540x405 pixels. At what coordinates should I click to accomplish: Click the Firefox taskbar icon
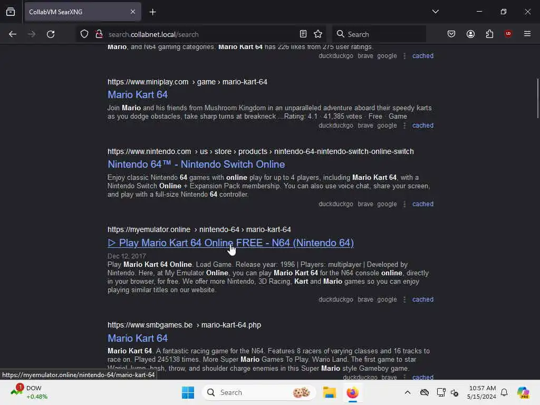coord(352,392)
